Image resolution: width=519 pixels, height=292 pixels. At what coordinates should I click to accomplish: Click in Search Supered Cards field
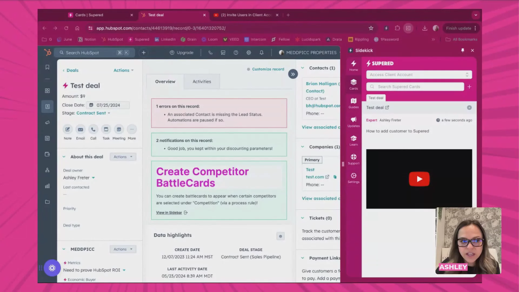[x=415, y=87]
